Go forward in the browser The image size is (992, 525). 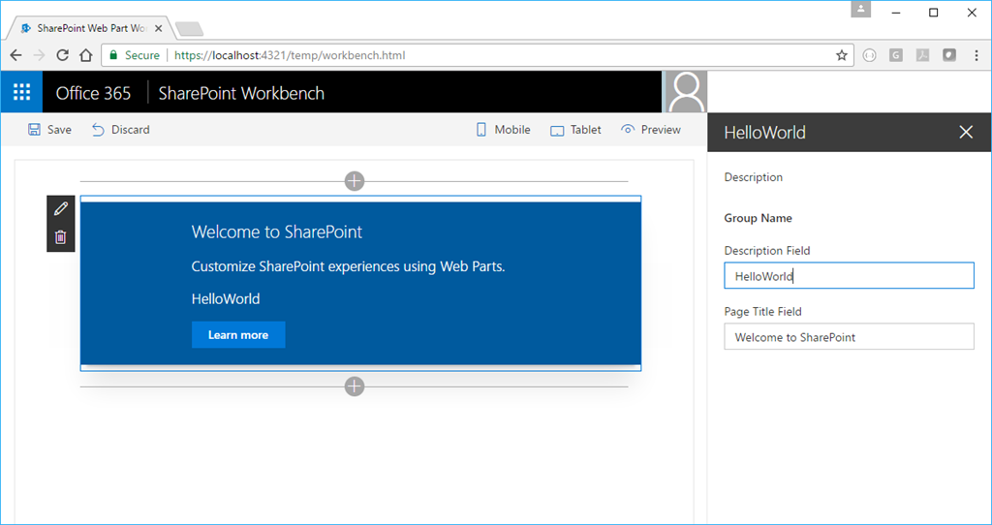[39, 55]
